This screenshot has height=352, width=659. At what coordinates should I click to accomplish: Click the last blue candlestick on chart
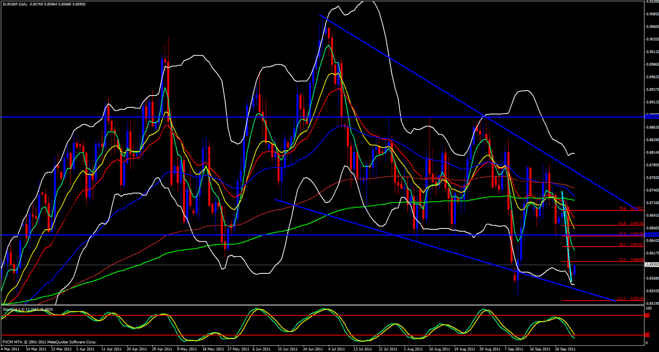click(x=574, y=270)
